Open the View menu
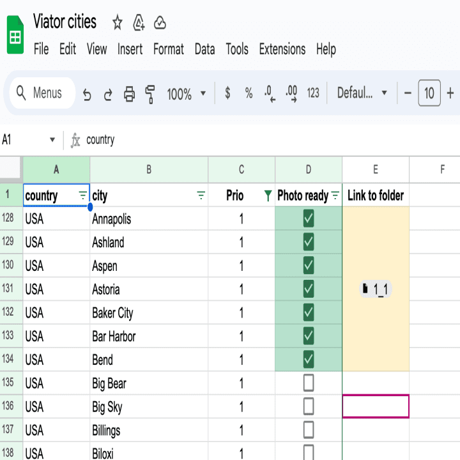 point(96,49)
